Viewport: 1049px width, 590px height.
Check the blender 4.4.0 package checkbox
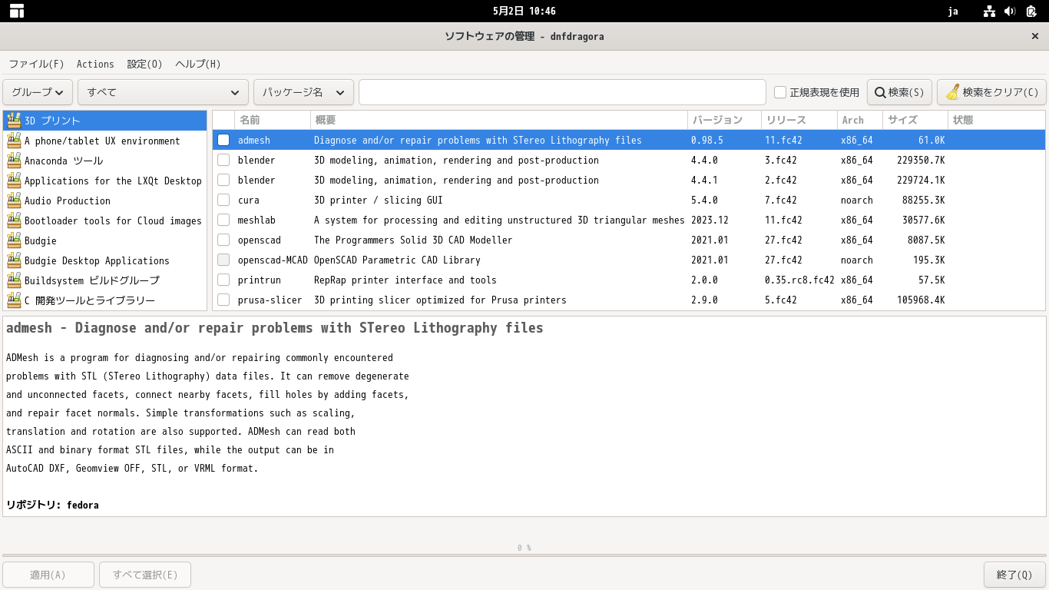point(223,161)
